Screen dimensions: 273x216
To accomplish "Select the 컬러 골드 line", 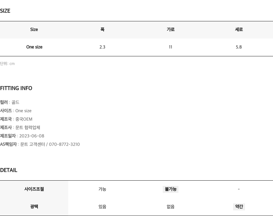I will [x=9, y=102].
